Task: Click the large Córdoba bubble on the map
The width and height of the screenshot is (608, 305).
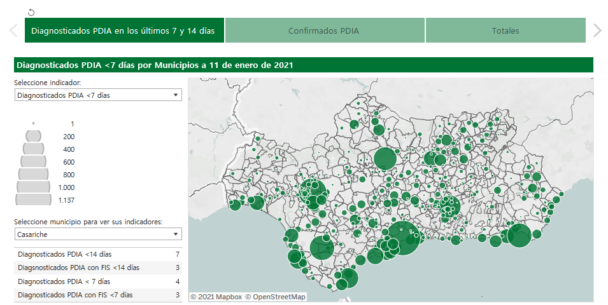Action: pos(385,159)
